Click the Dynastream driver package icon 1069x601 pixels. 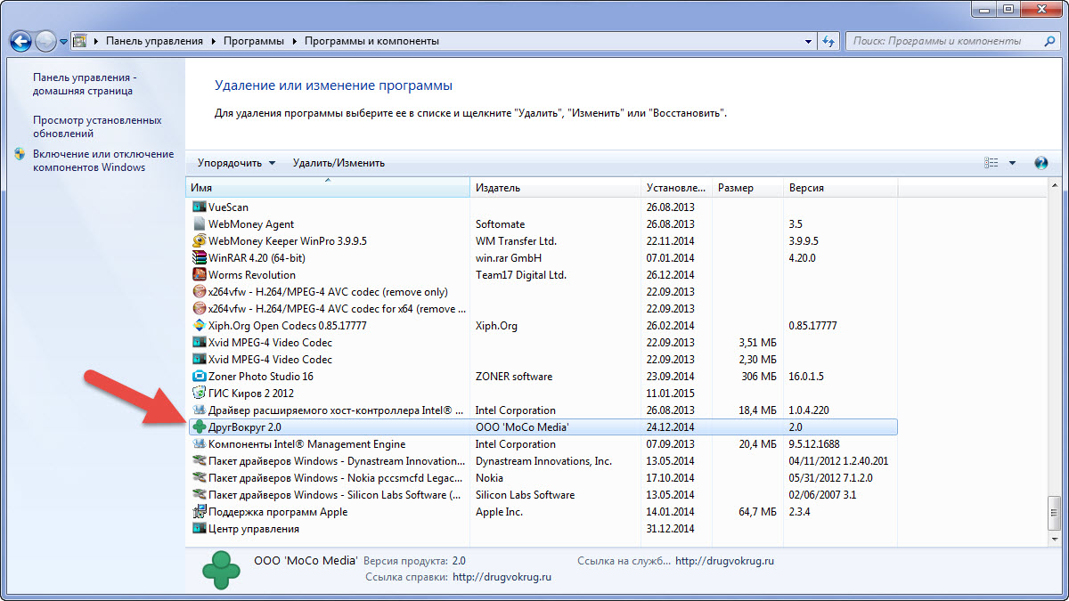coord(200,461)
